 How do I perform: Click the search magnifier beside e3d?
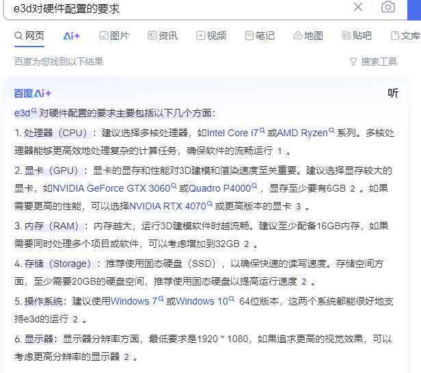coord(34,111)
